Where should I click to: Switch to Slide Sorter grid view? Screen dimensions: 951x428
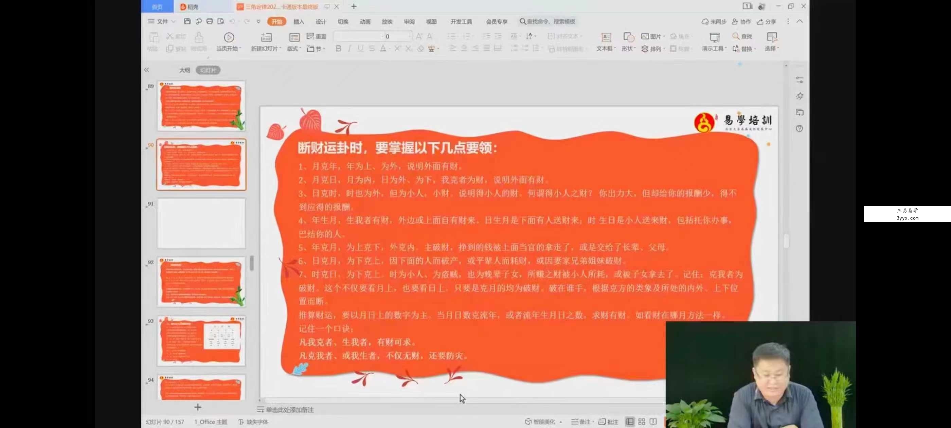click(642, 422)
